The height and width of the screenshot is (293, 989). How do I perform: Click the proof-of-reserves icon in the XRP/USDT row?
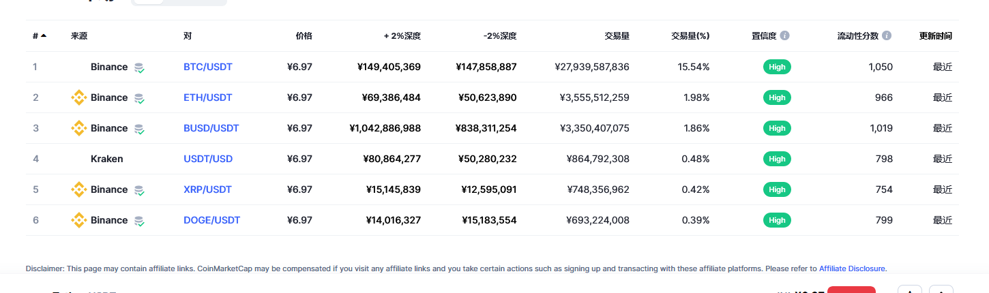pos(139,190)
